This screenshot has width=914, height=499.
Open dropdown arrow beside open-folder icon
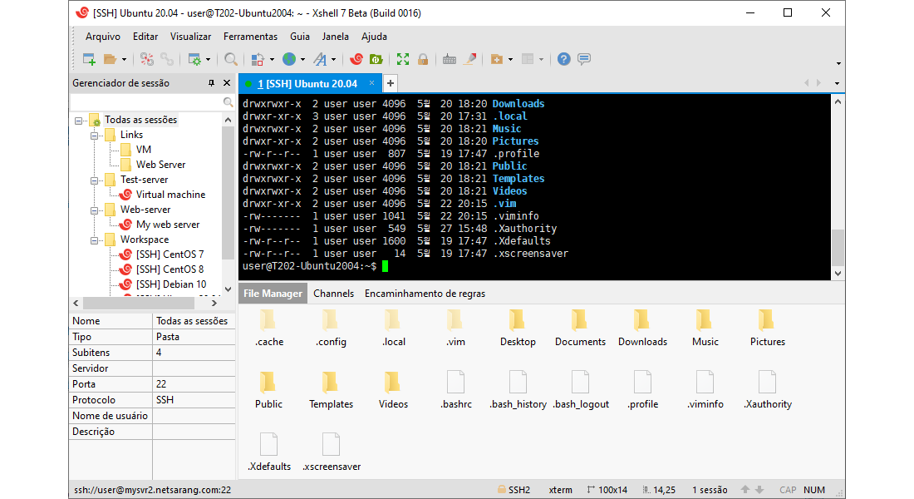(x=124, y=60)
